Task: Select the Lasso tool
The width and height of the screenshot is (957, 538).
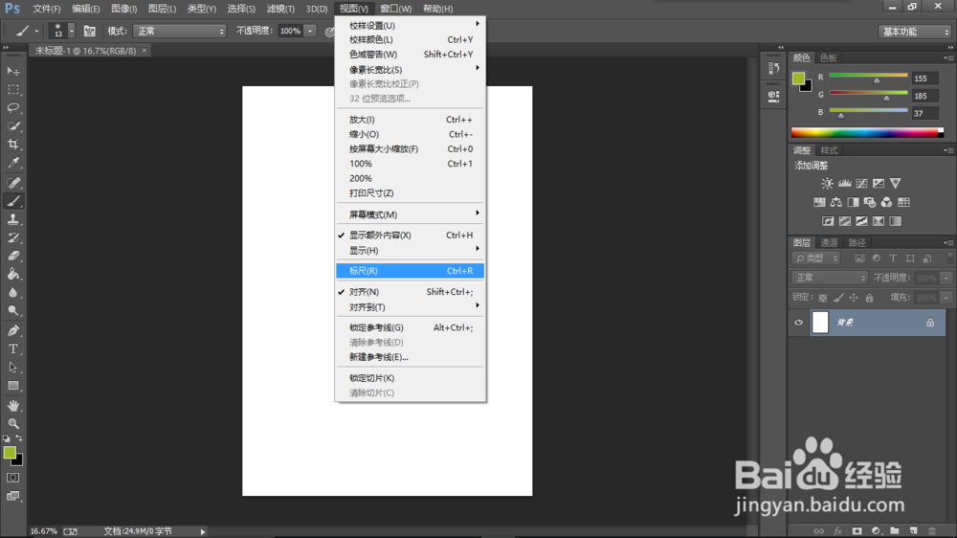Action: click(x=12, y=107)
